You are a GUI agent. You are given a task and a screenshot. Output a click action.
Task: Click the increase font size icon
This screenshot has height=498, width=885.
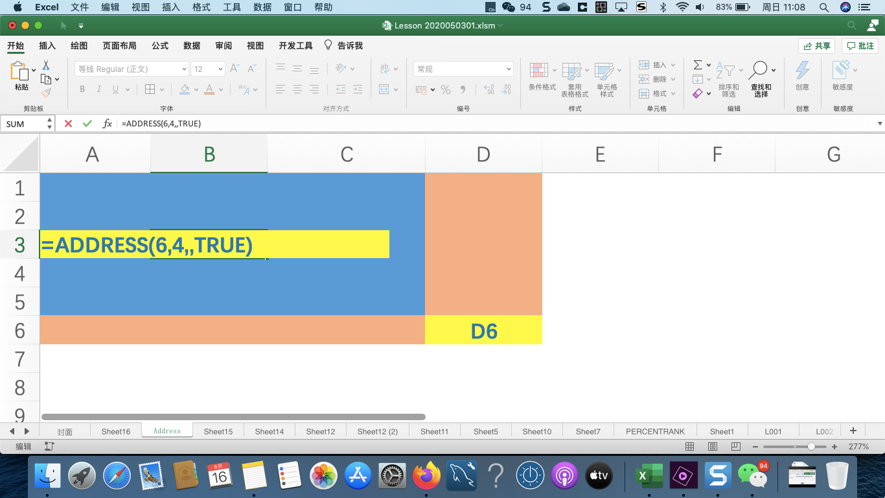[235, 69]
